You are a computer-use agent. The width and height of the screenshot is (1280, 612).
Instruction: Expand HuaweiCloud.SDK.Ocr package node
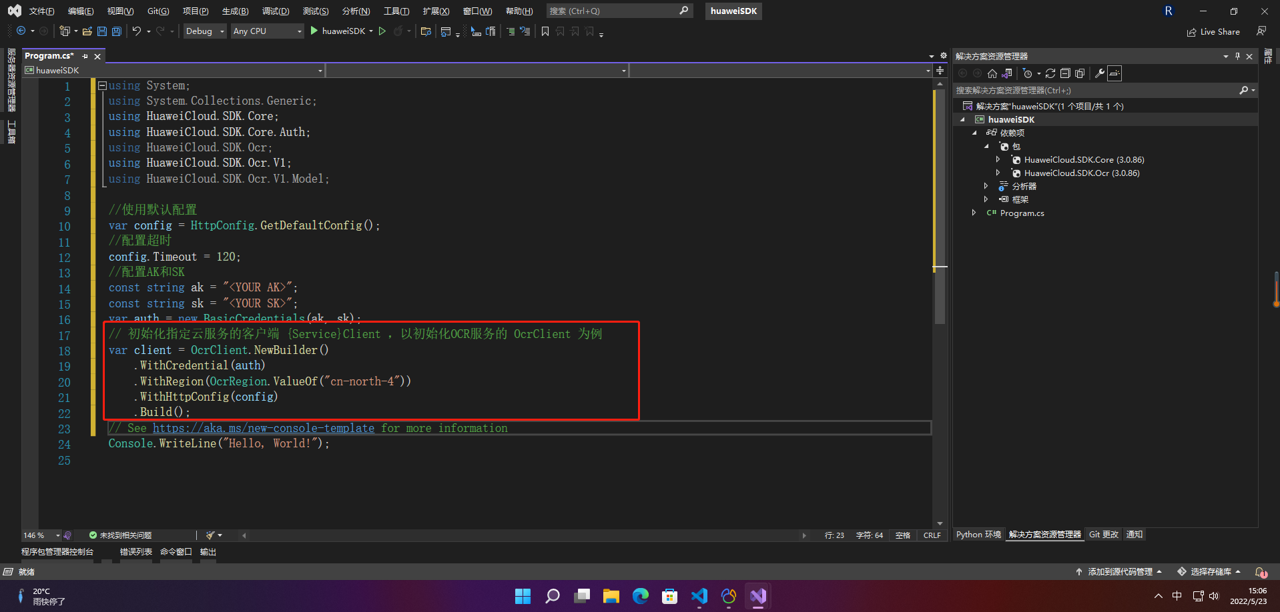pyautogui.click(x=998, y=173)
